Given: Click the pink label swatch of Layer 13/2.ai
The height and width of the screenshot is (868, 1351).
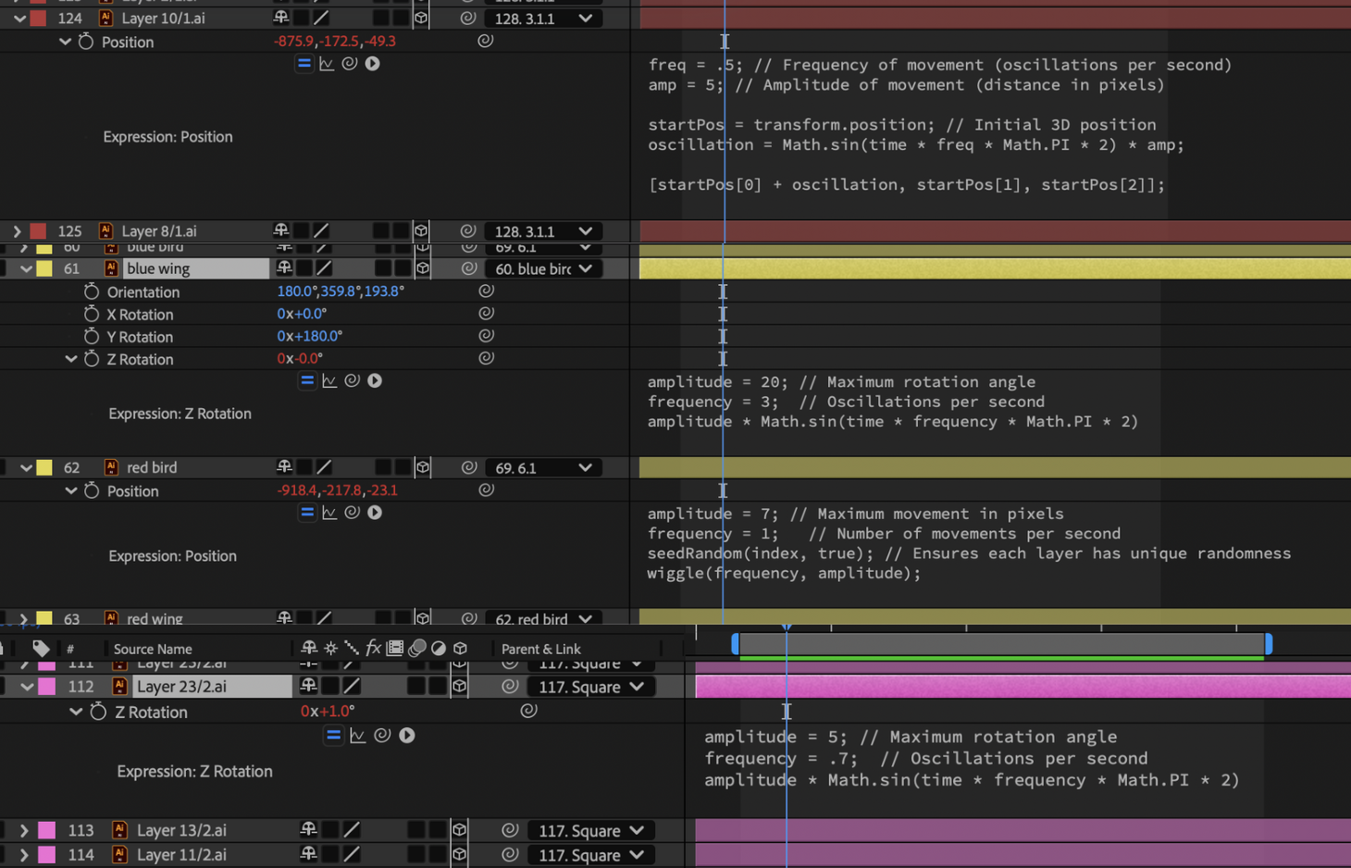Looking at the screenshot, I should pyautogui.click(x=47, y=830).
